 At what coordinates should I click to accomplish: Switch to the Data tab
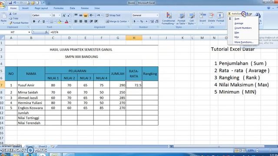point(73,8)
